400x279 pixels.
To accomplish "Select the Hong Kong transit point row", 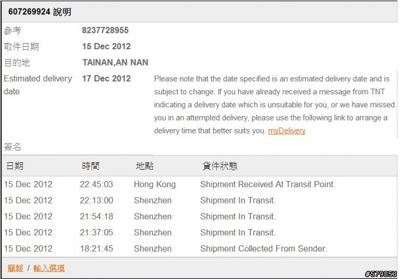I will coord(199,184).
